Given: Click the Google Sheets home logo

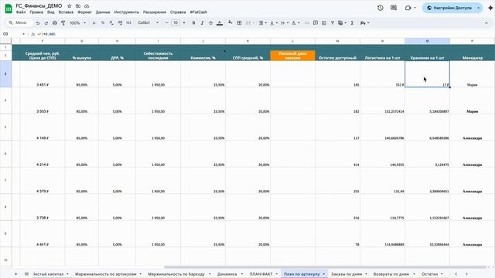Looking at the screenshot, I should point(9,8).
